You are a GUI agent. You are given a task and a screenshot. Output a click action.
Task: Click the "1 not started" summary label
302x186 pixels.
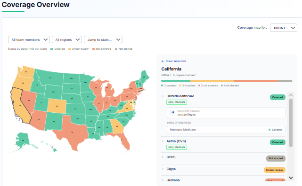point(231,85)
